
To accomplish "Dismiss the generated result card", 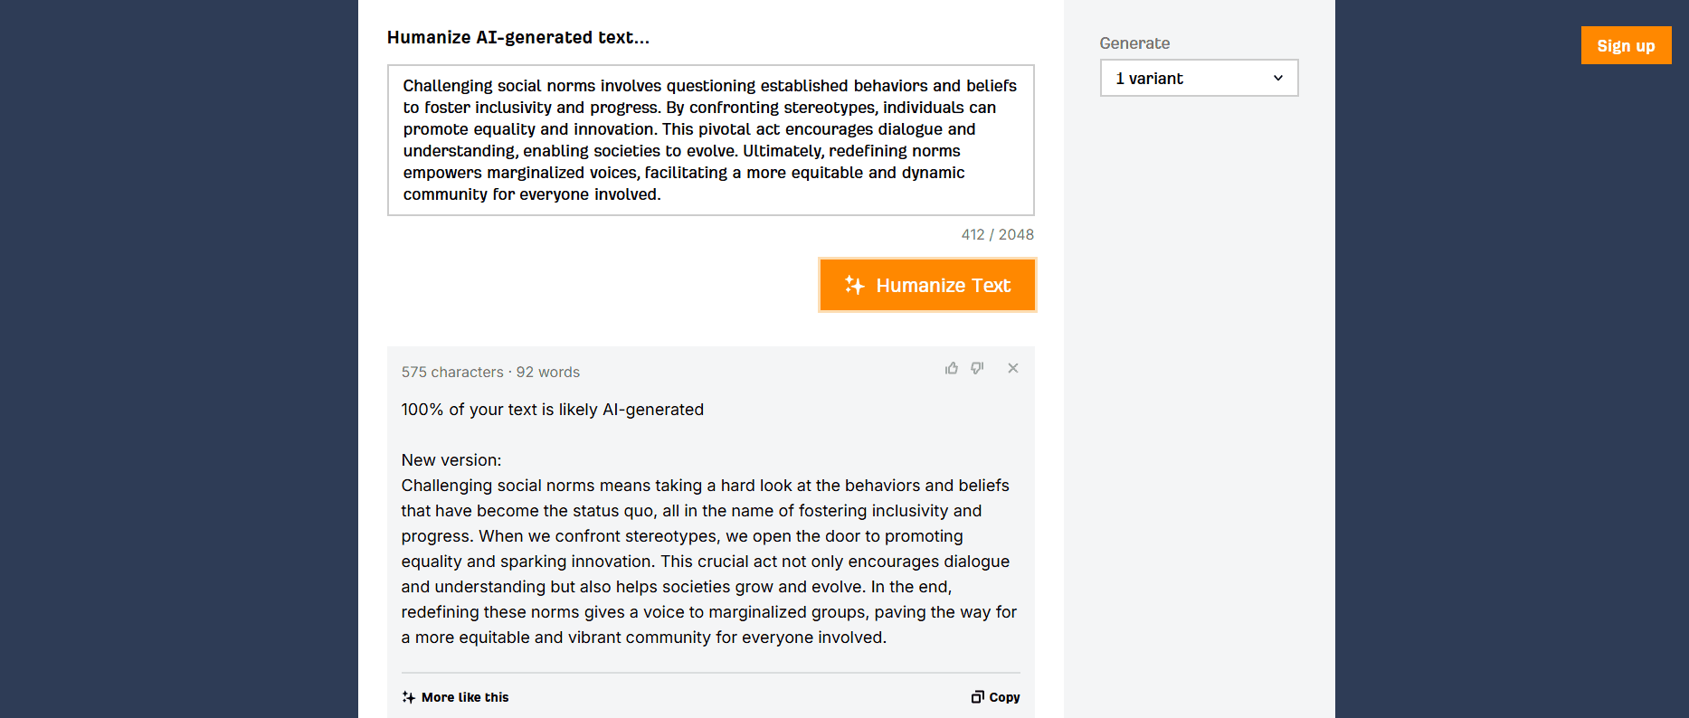I will click(1013, 368).
